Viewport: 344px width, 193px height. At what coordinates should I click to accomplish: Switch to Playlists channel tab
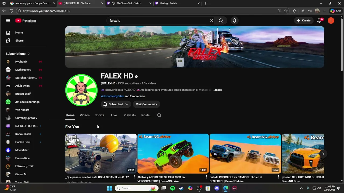pos(130,115)
